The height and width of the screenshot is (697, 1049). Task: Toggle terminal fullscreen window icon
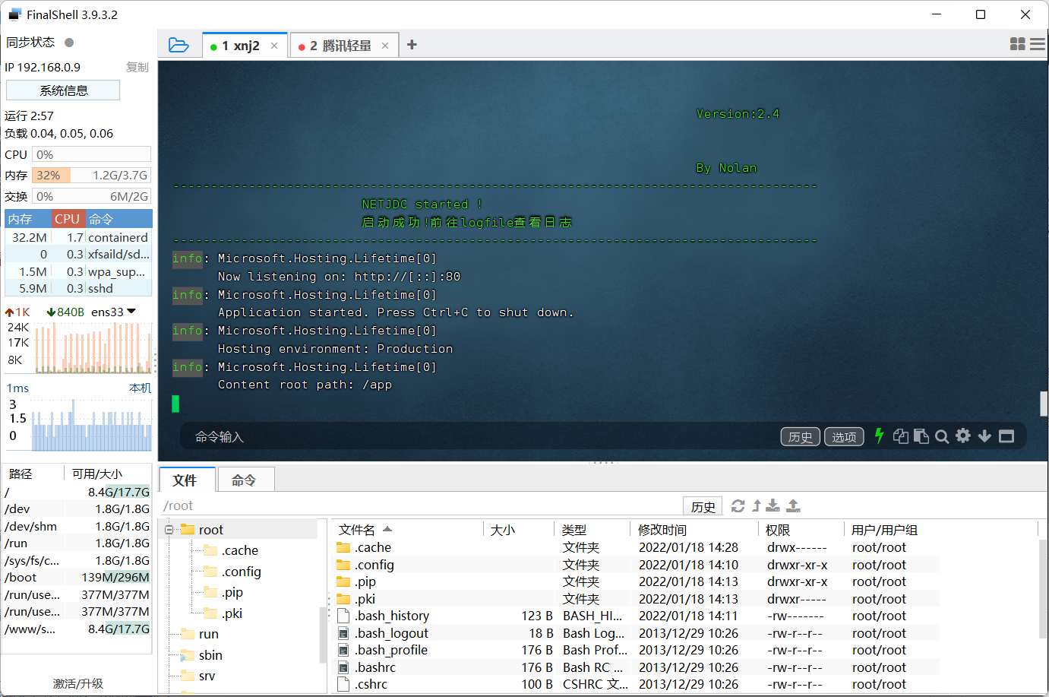1006,436
